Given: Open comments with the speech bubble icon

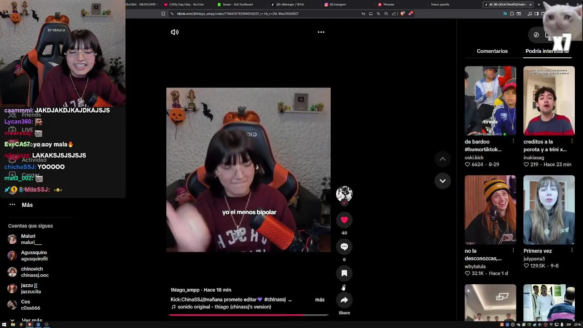Looking at the screenshot, I should point(344,246).
